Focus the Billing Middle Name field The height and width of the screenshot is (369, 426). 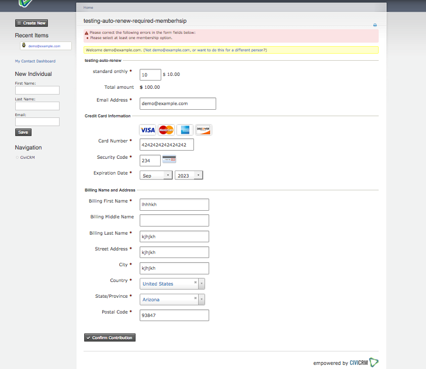174,220
